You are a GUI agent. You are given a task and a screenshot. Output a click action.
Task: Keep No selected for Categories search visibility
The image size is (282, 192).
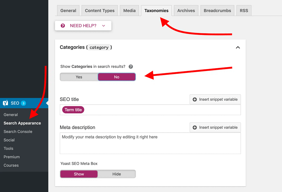[x=117, y=77]
